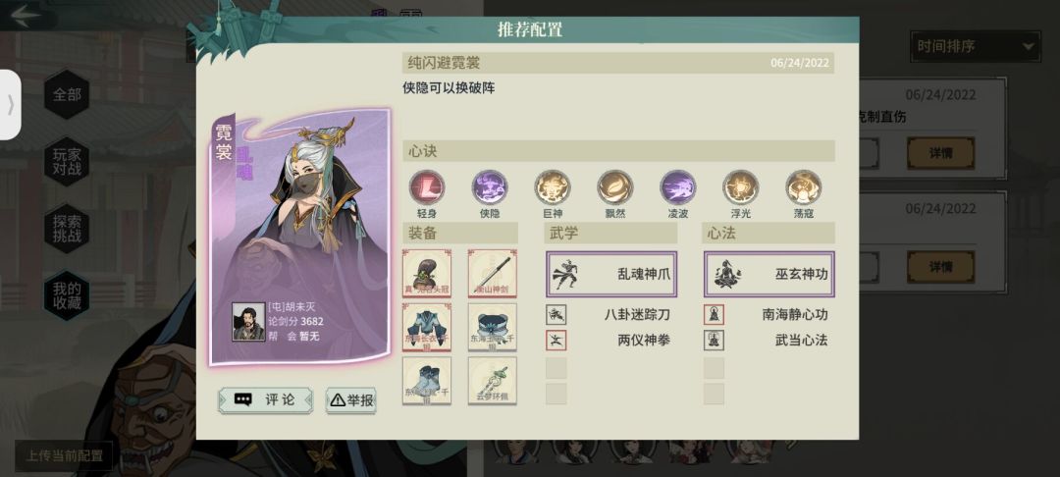Viewport: 1060px width, 477px height.
Task: Click the 评论 comment button
Action: 265,400
